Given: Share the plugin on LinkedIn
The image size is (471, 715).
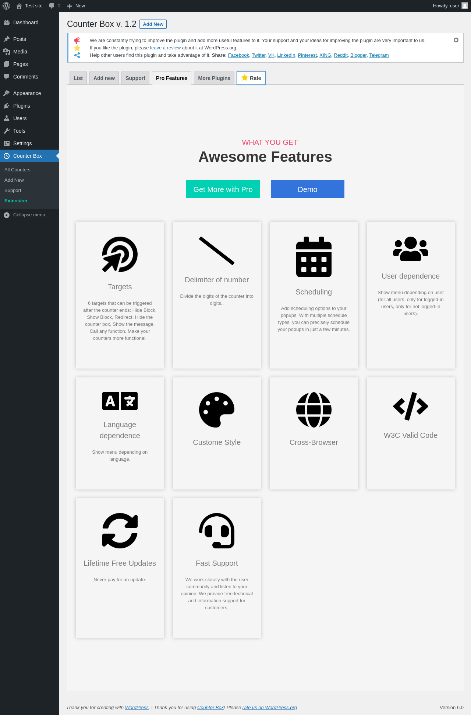Looking at the screenshot, I should [x=286, y=55].
